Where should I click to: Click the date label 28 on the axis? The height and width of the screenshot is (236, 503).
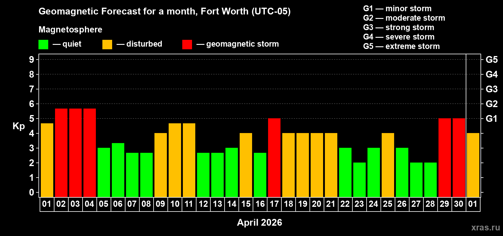pos(430,204)
